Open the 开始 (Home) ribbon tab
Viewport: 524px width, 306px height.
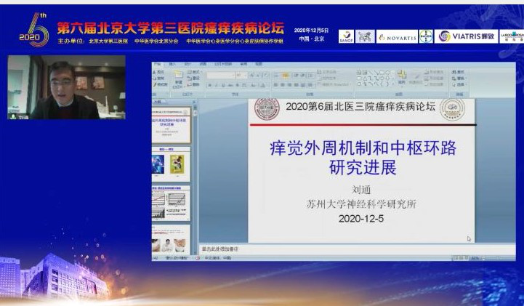pyautogui.click(x=157, y=64)
